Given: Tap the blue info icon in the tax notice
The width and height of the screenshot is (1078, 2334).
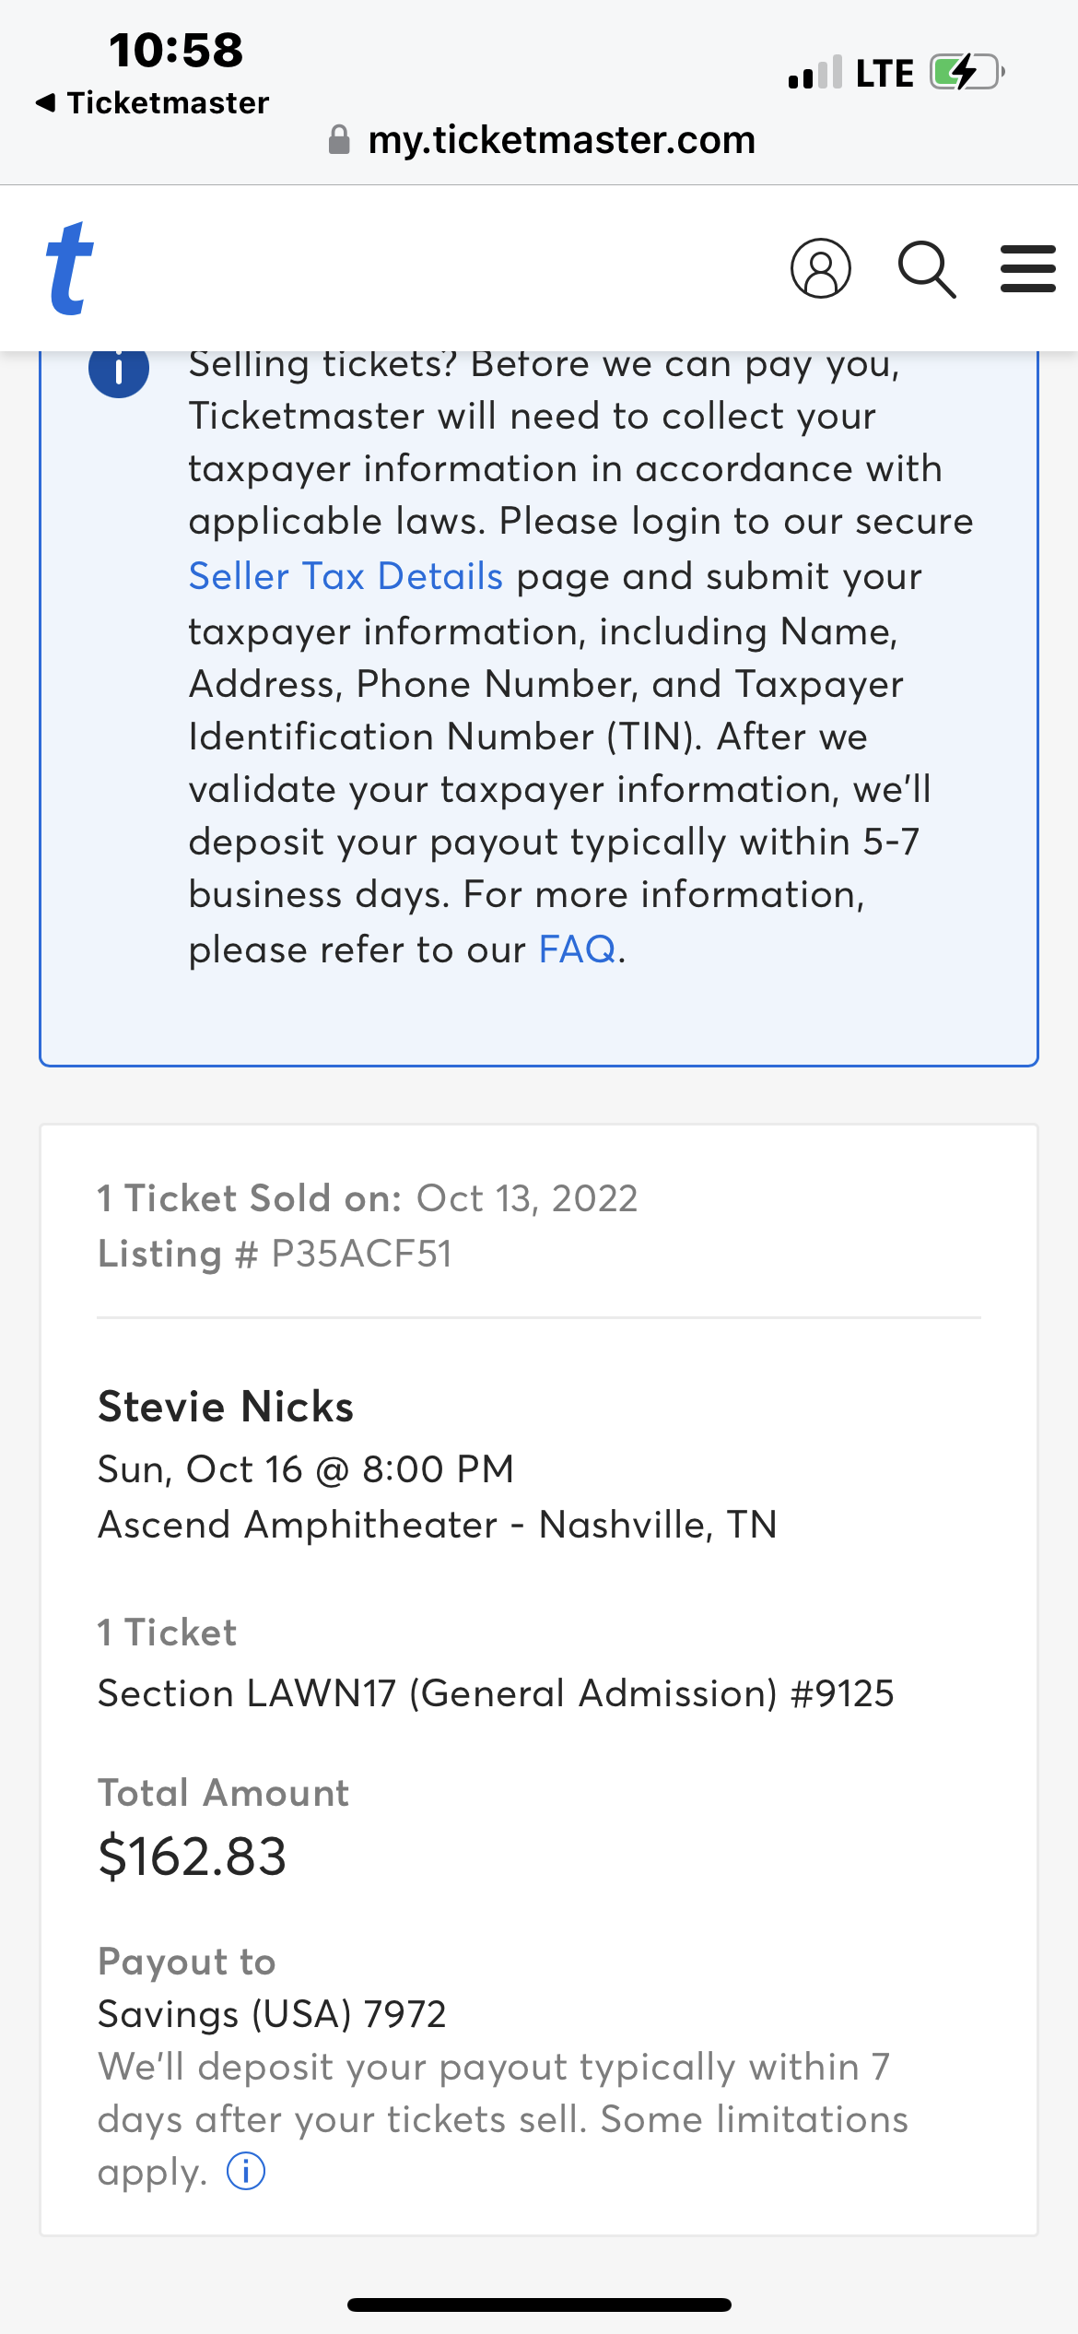Looking at the screenshot, I should [119, 369].
